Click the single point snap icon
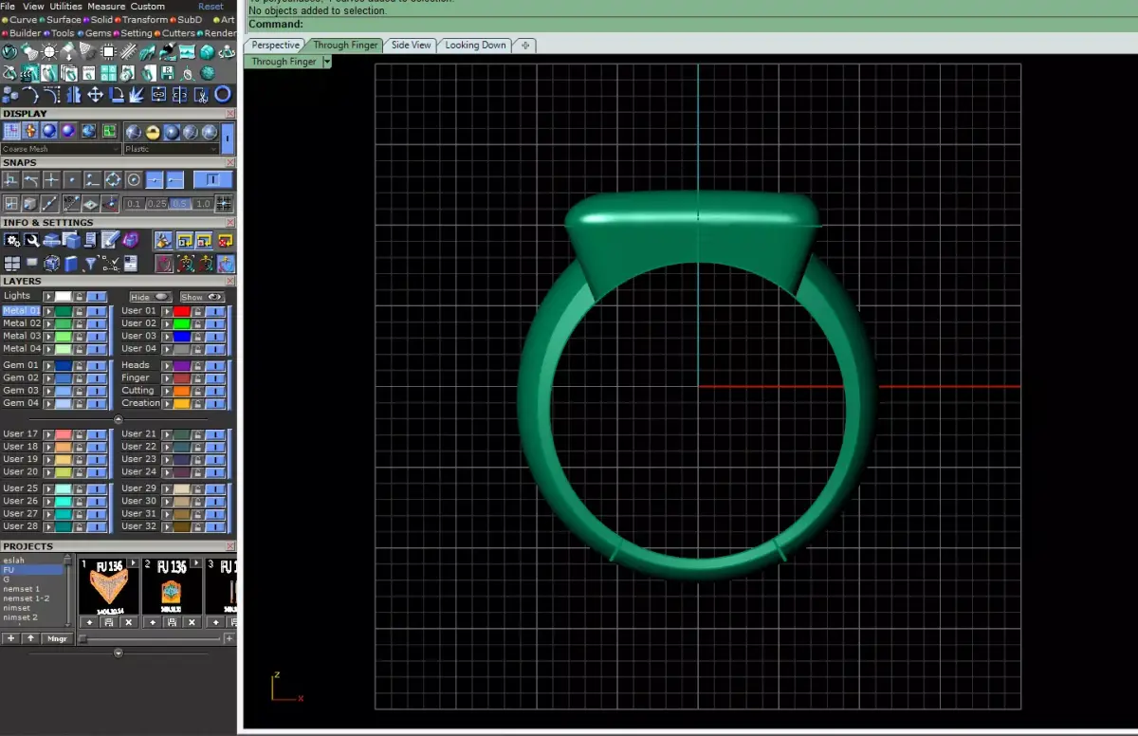The height and width of the screenshot is (736, 1138). 72,180
